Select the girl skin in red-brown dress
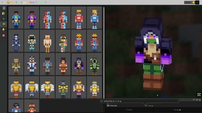The width and height of the screenshot is (202, 113). point(63,64)
